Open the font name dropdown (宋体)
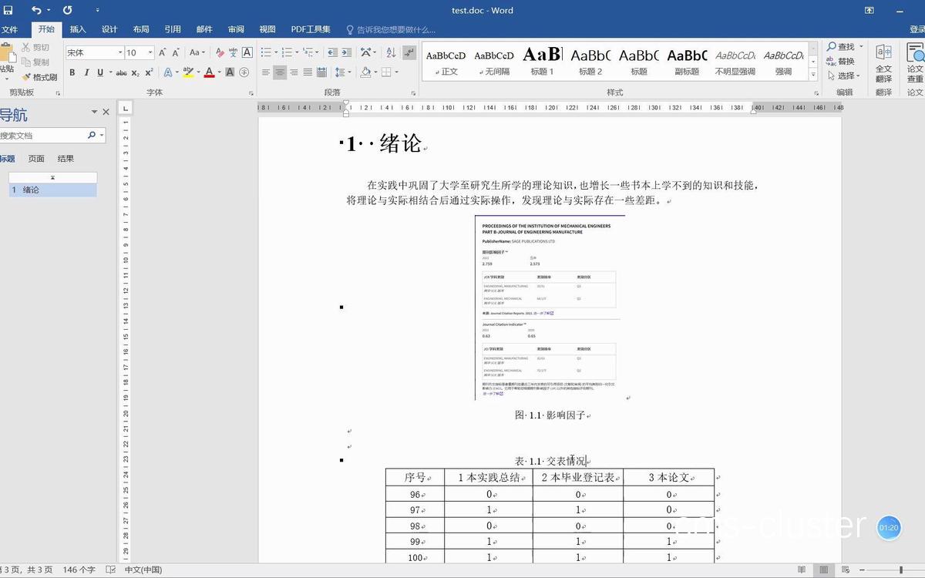 coord(120,52)
